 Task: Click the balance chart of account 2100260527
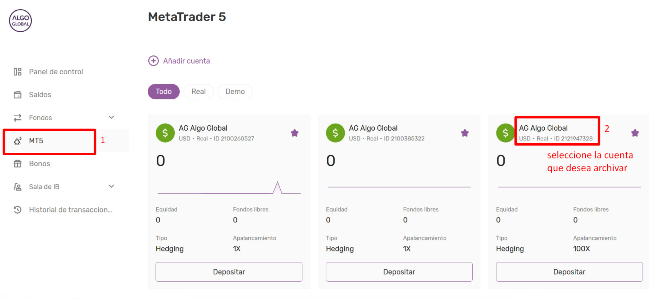(x=229, y=188)
